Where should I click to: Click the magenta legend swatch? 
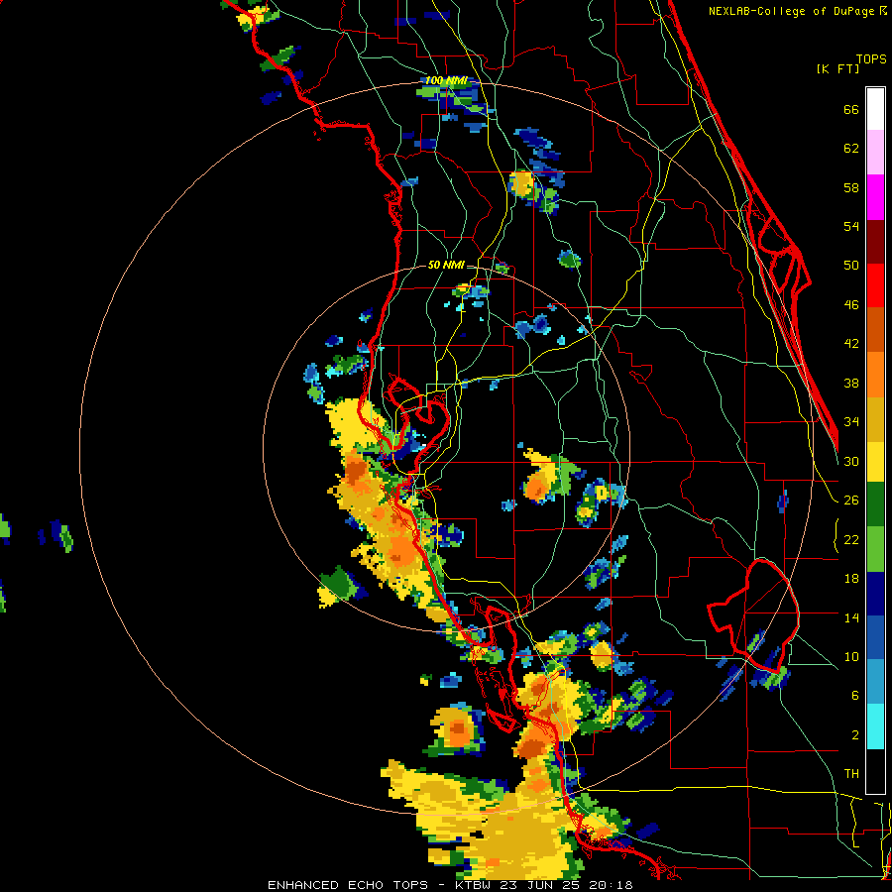pyautogui.click(x=875, y=197)
